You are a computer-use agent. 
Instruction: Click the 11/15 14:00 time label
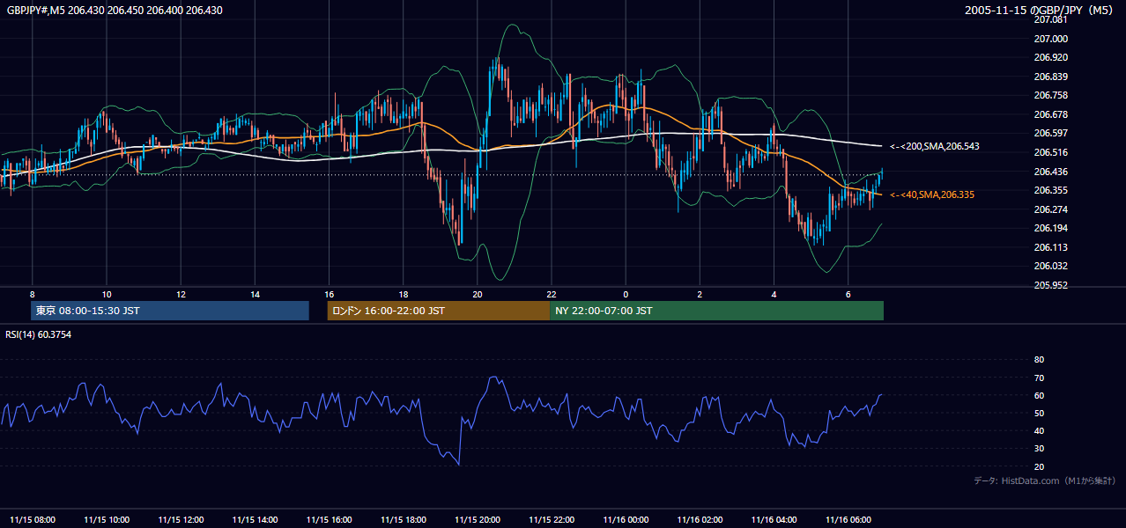click(255, 519)
